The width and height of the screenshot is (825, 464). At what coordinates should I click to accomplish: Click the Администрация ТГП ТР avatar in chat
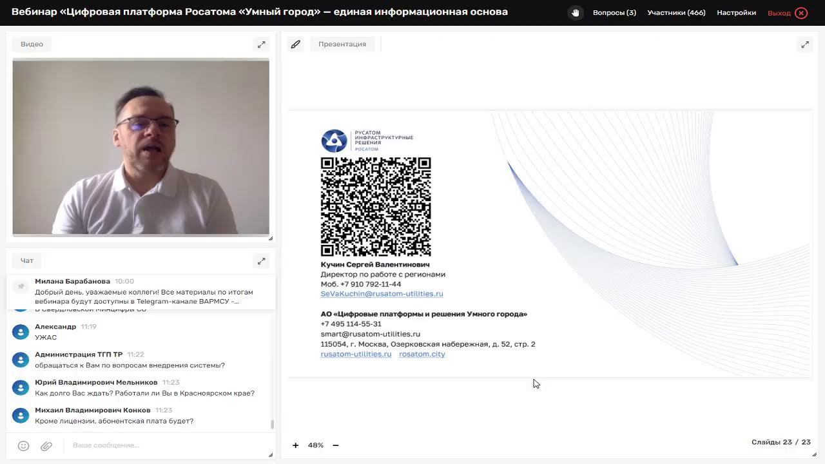(x=21, y=360)
